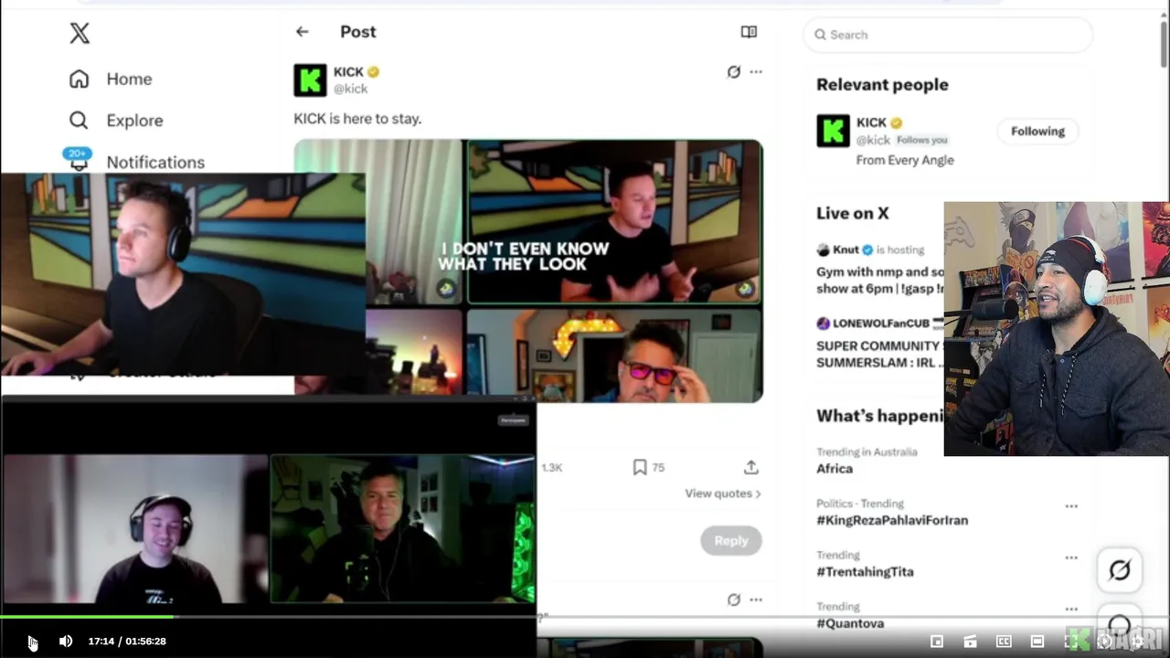The width and height of the screenshot is (1170, 658).
Task: Click Grok icon on the reply below
Action: [733, 600]
